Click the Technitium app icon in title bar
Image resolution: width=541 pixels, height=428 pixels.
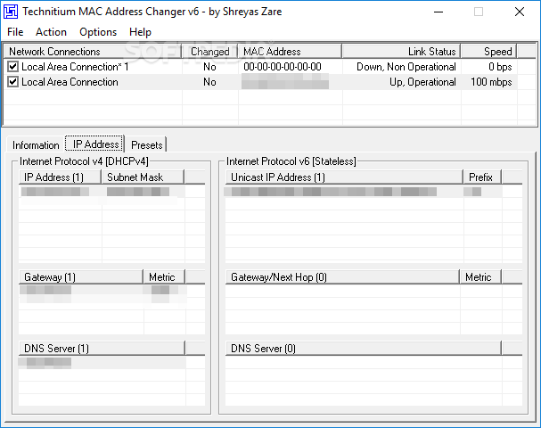coord(11,12)
